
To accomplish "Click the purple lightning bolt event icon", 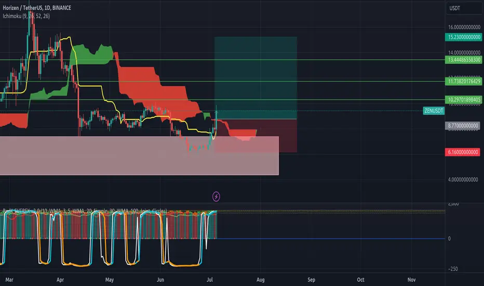I will pyautogui.click(x=216, y=197).
